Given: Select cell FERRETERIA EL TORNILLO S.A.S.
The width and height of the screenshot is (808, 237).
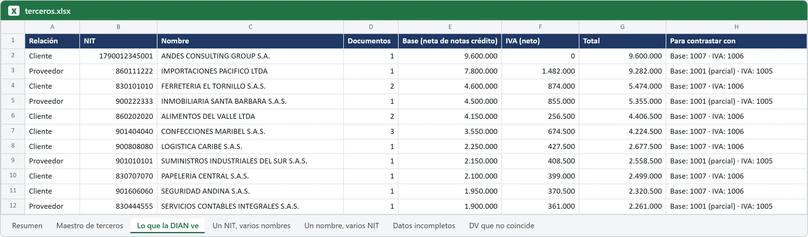Looking at the screenshot, I should [x=250, y=86].
